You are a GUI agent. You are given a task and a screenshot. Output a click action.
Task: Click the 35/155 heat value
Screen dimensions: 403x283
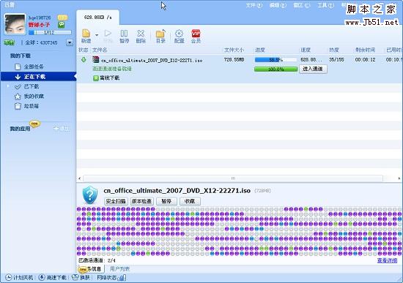[336, 60]
